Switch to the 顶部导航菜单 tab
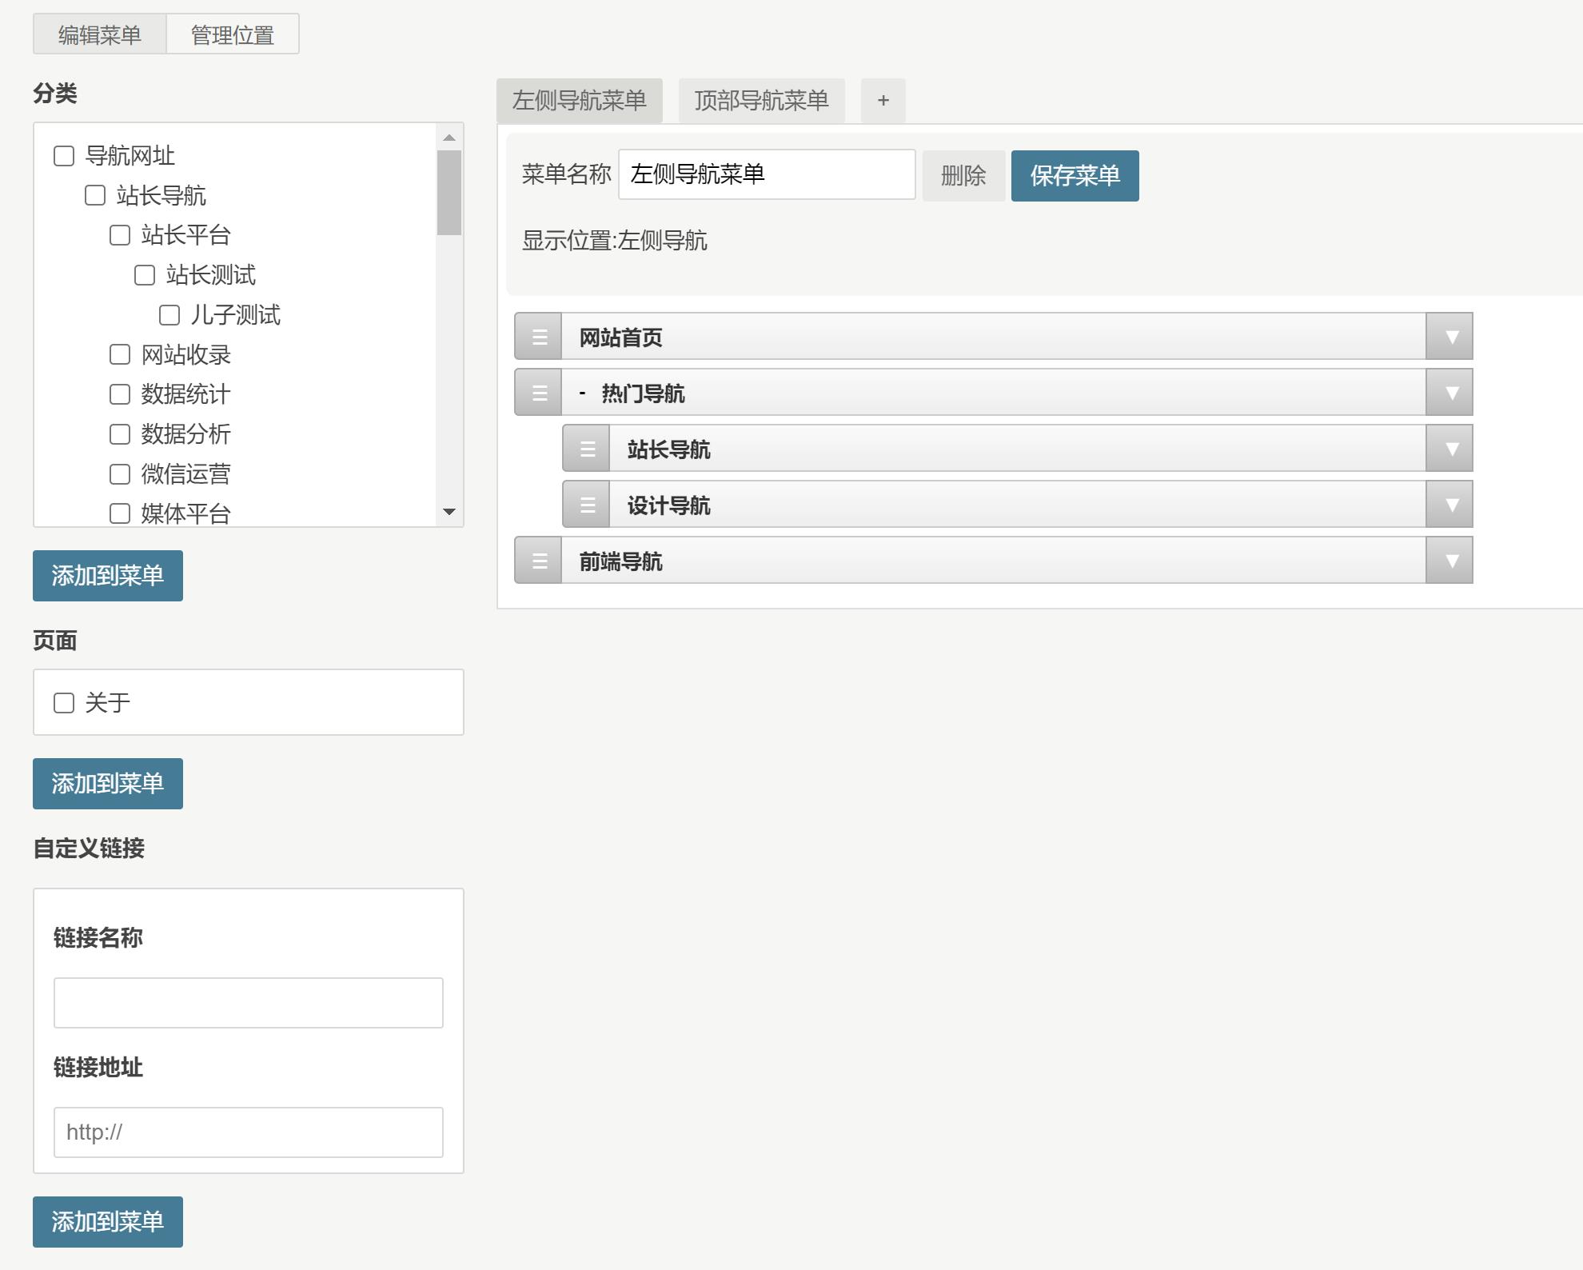This screenshot has height=1270, width=1583. click(761, 101)
